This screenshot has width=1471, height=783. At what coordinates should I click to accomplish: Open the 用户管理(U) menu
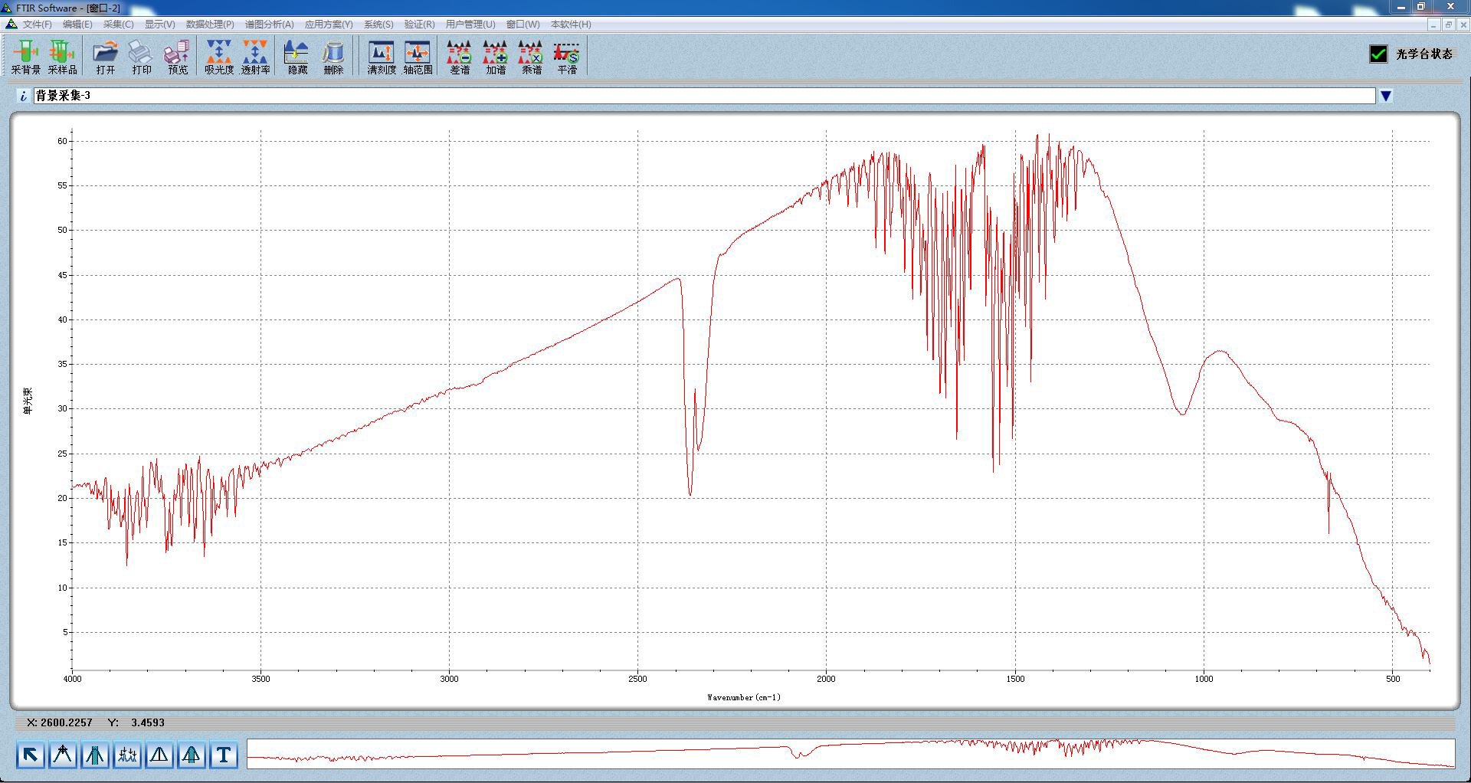pos(470,25)
